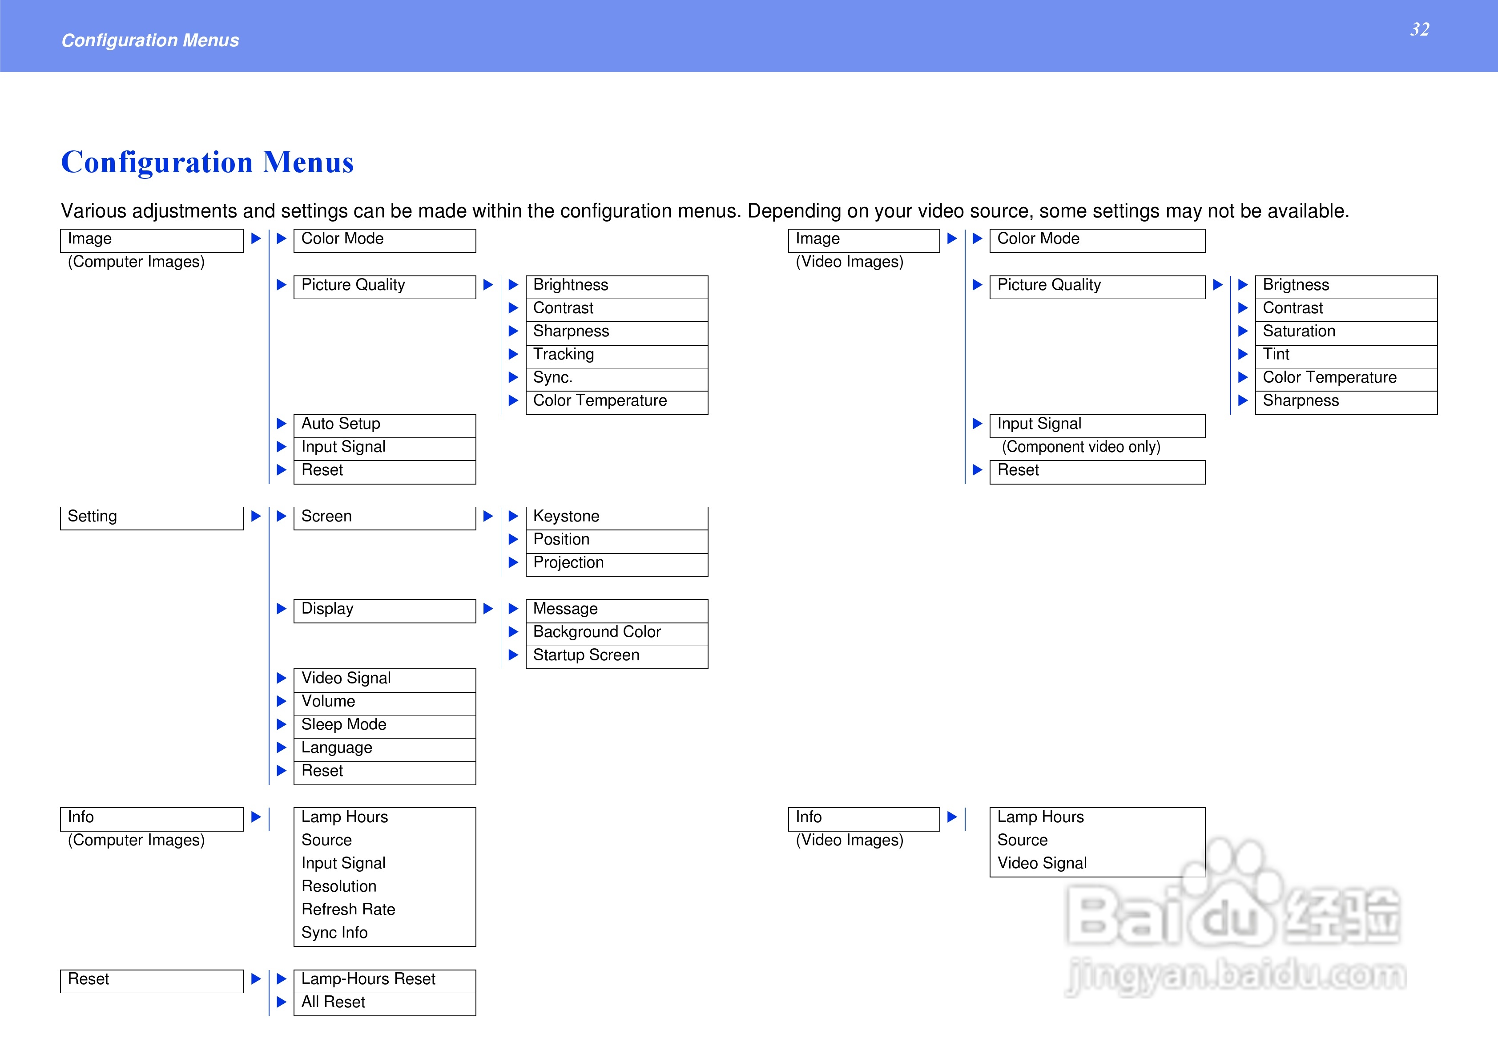This screenshot has width=1498, height=1059.
Task: Click the arrow beside Background Color
Action: [x=513, y=632]
